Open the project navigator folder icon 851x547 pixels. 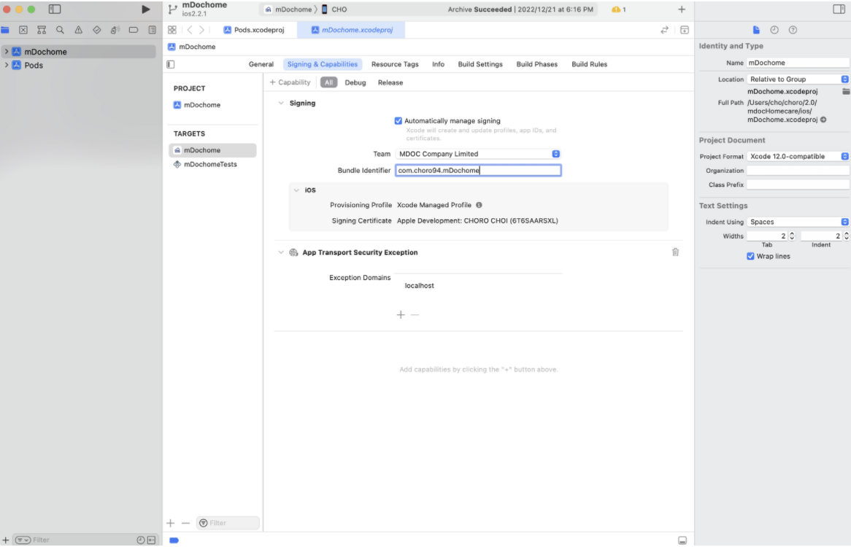(x=5, y=30)
